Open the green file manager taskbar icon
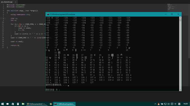 [23, 104]
